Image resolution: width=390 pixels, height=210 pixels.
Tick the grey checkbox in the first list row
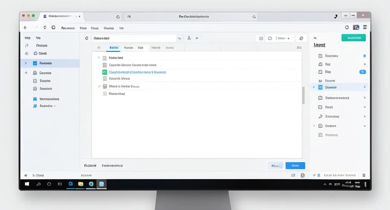click(x=105, y=58)
